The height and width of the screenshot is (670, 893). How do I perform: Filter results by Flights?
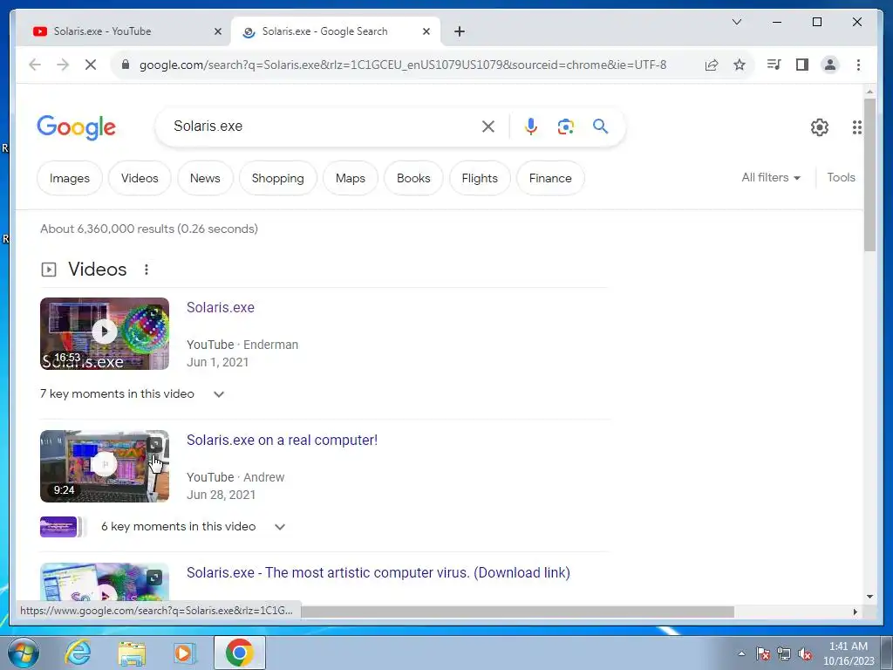[x=480, y=178]
